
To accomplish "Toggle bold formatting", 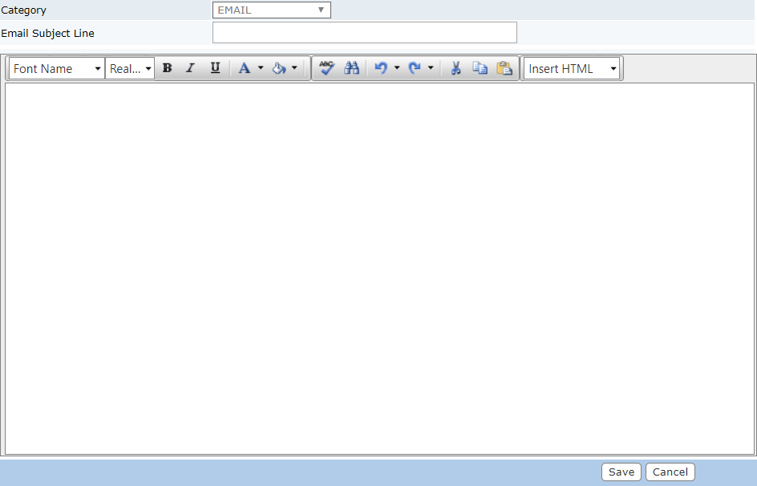I will coord(167,68).
